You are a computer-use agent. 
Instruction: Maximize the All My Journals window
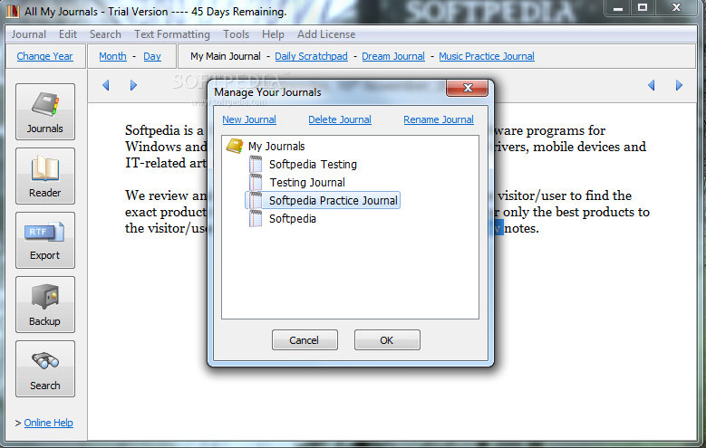643,7
